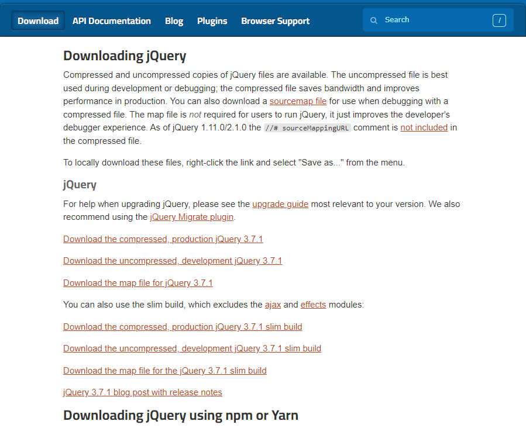
Task: Download the uncompressed development jQuery 3.7.1
Action: point(173,261)
